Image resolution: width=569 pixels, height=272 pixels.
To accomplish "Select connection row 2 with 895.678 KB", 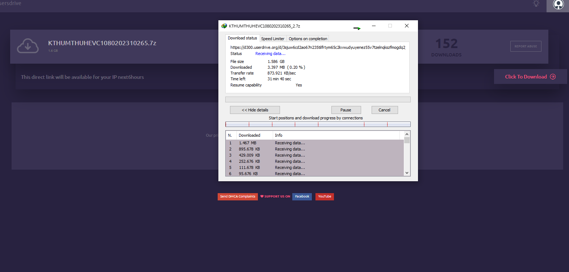I will [315, 149].
